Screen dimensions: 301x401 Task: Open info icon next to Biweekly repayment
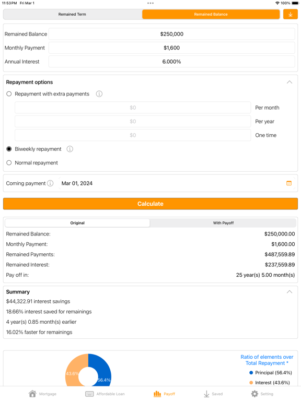click(70, 149)
